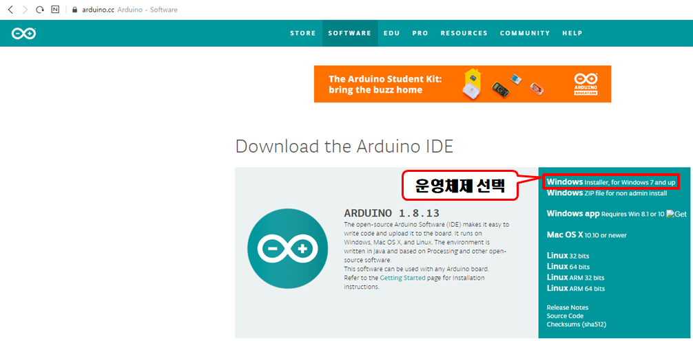Click the browser back arrow

pyautogui.click(x=10, y=9)
